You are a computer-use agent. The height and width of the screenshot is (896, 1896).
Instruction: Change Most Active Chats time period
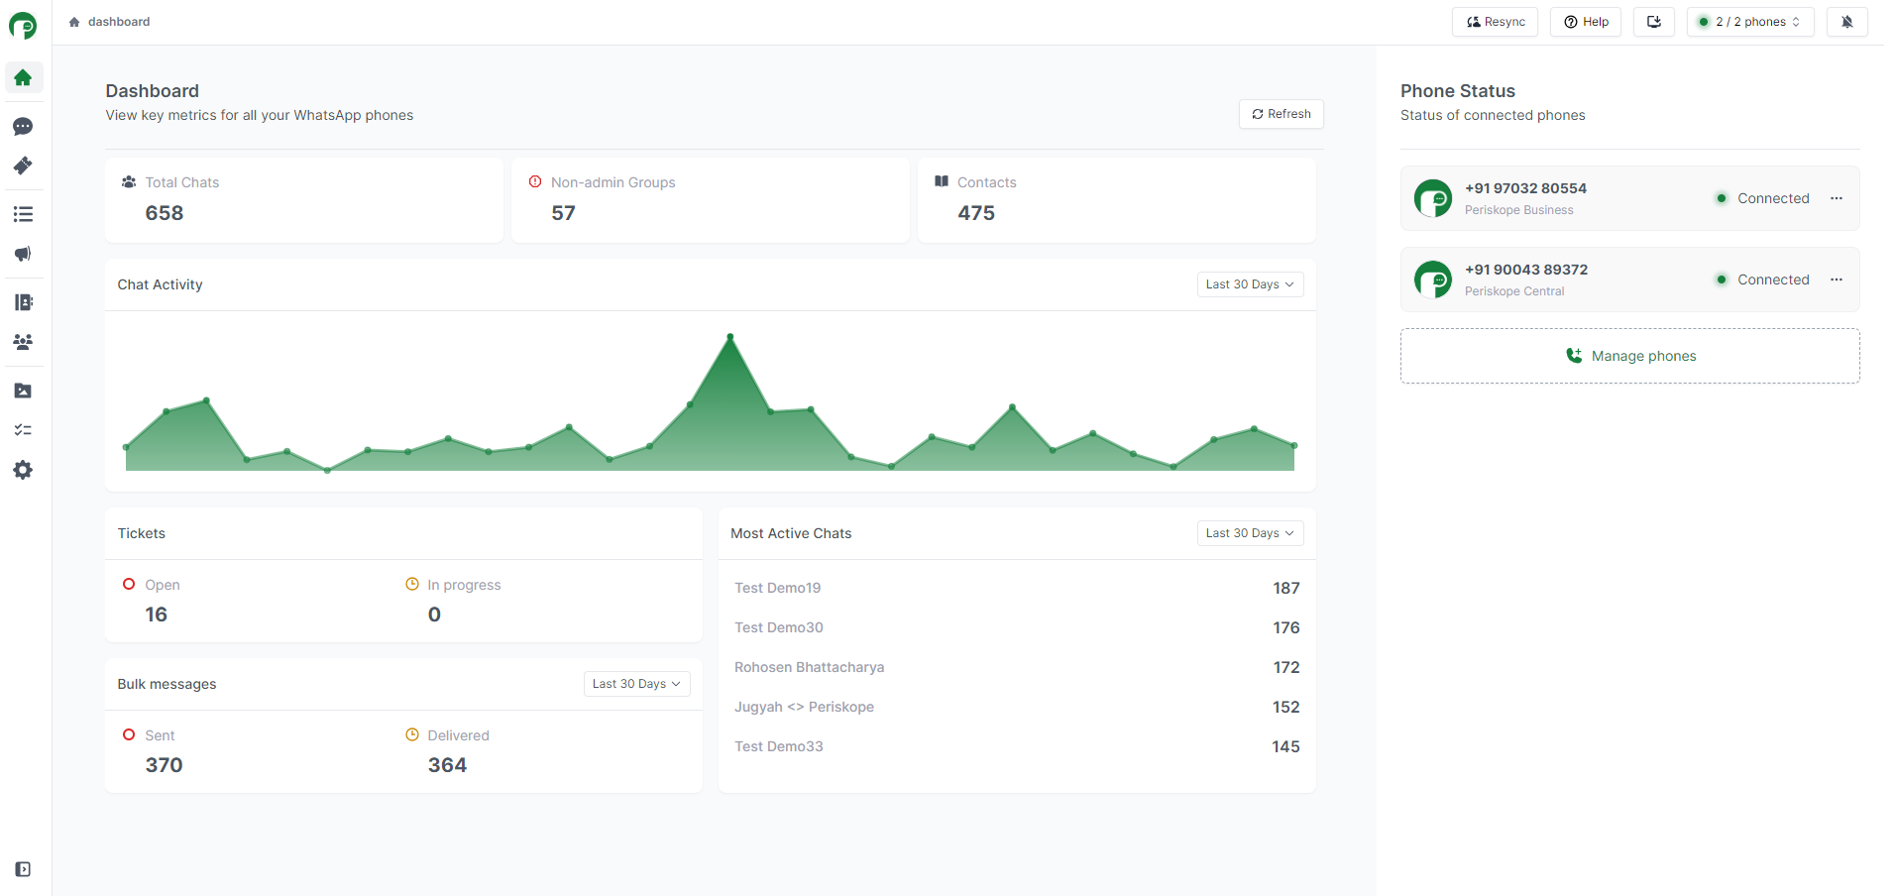[1249, 532]
